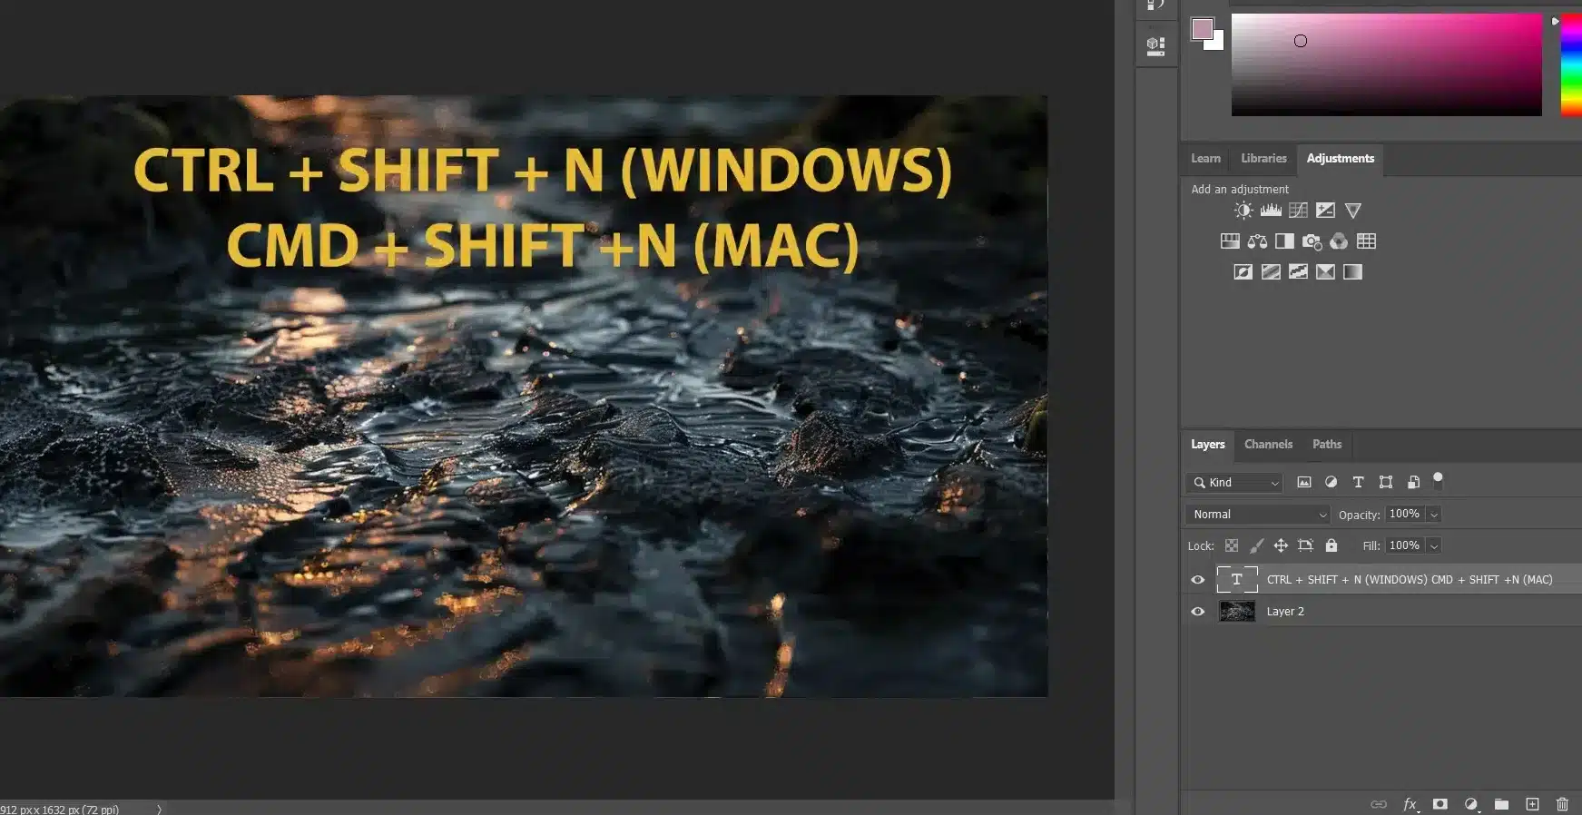1582x815 pixels.
Task: Create a new layer group
Action: 1502,804
